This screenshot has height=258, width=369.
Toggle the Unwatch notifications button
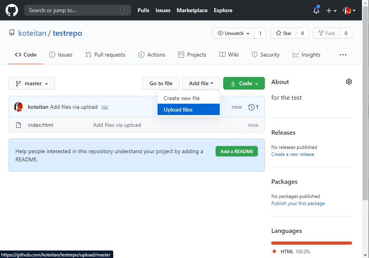(x=233, y=33)
